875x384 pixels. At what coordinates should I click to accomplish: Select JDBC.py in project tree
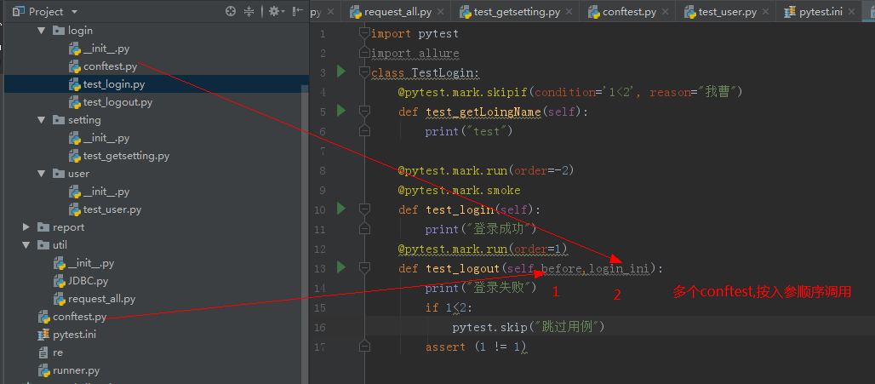89,281
